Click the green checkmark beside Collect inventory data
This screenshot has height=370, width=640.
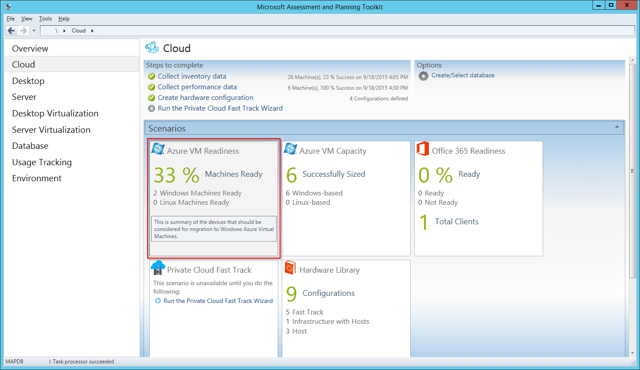point(152,76)
